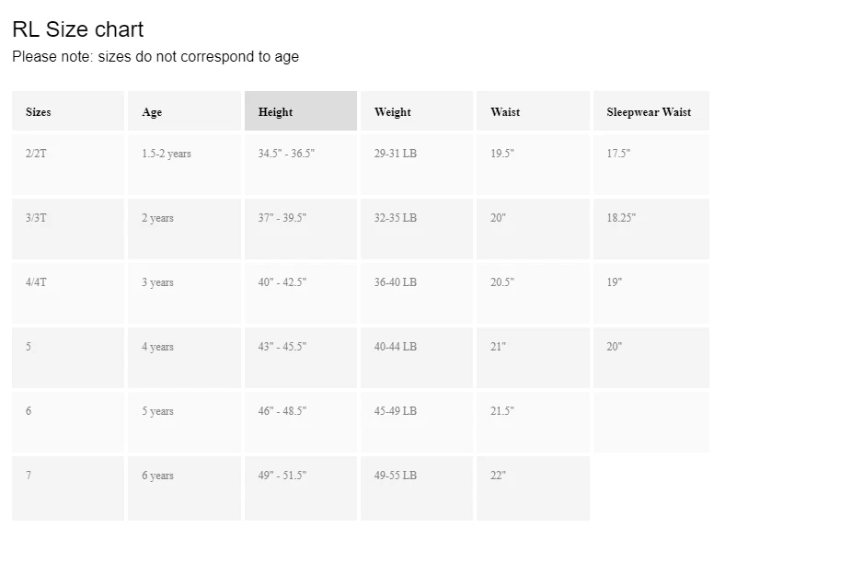
Task: Click the 20.5" waist cell
Action: pos(533,293)
